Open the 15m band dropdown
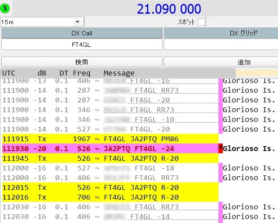This screenshot has height=223, width=278. click(42, 22)
